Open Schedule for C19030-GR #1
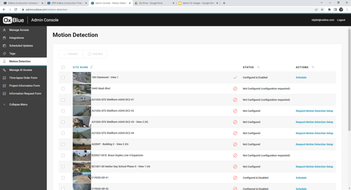351x190 pixels. [301, 178]
